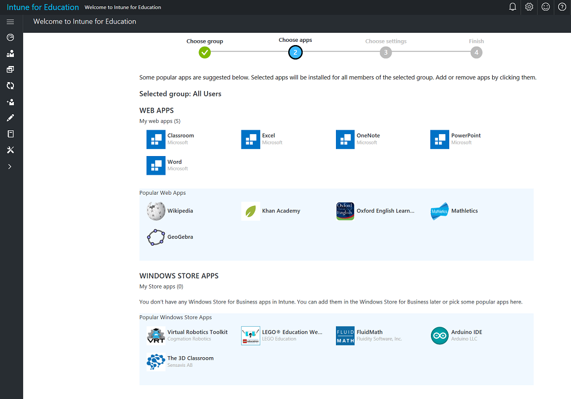Add the Mathletics web app
The height and width of the screenshot is (399, 571).
tap(454, 211)
